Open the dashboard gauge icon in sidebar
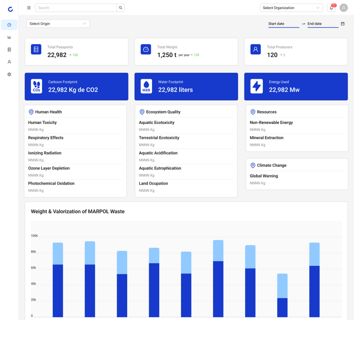Image resolution: width=354 pixels, height=354 pixels. (x=9, y=25)
